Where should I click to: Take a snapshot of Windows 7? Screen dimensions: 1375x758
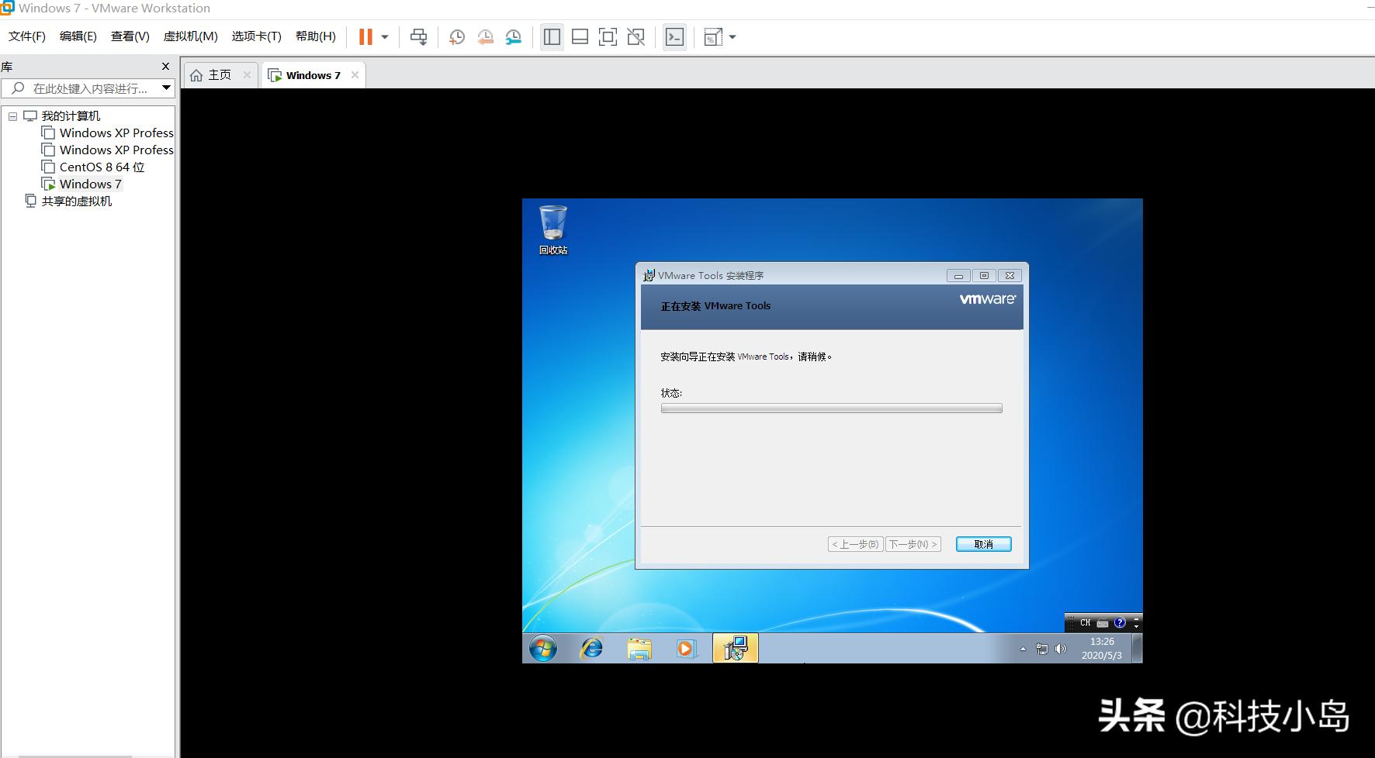457,36
